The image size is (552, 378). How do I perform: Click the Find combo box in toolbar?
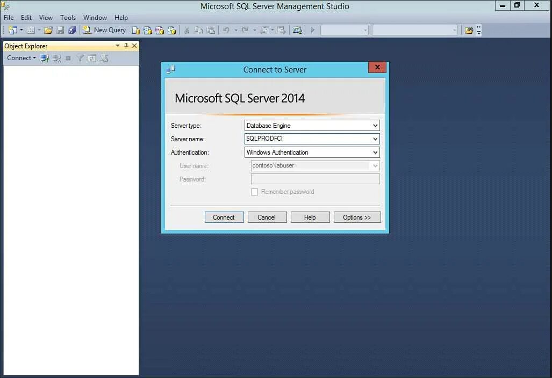415,30
